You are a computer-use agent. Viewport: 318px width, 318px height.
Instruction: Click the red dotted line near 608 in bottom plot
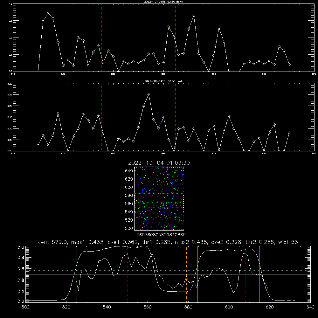pyautogui.click(x=245, y=274)
